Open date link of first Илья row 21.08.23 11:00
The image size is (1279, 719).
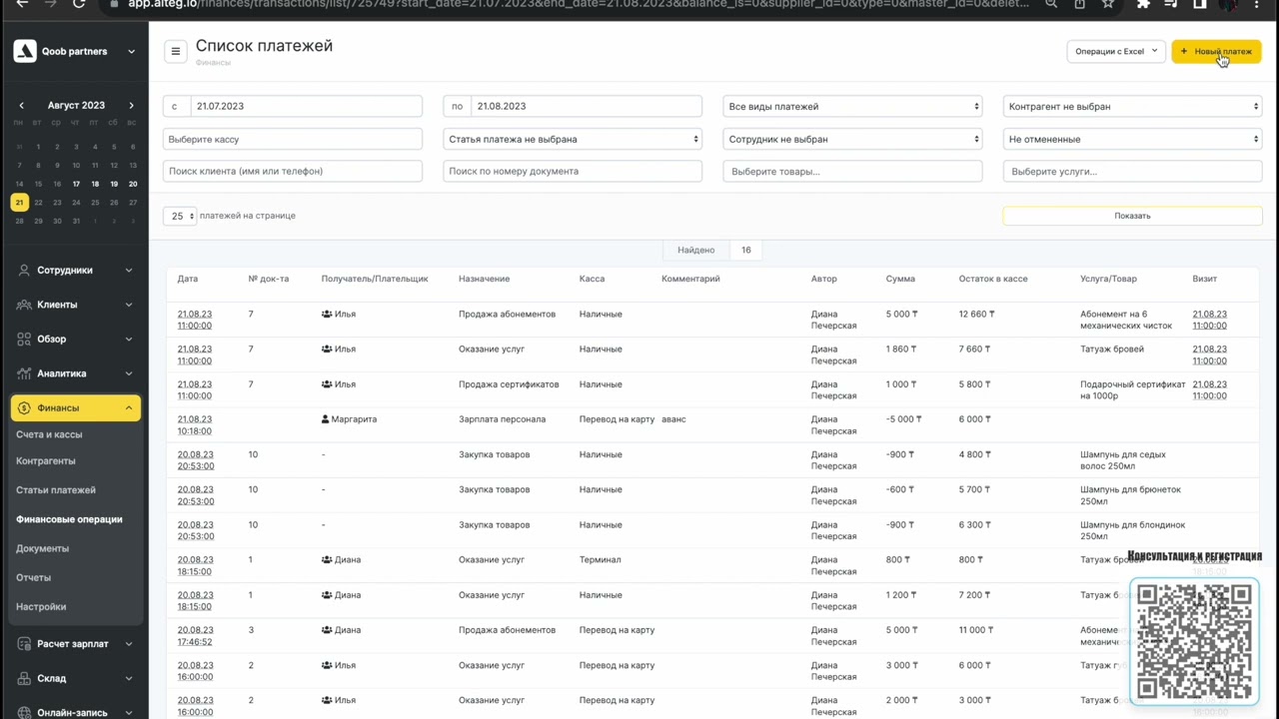(195, 320)
